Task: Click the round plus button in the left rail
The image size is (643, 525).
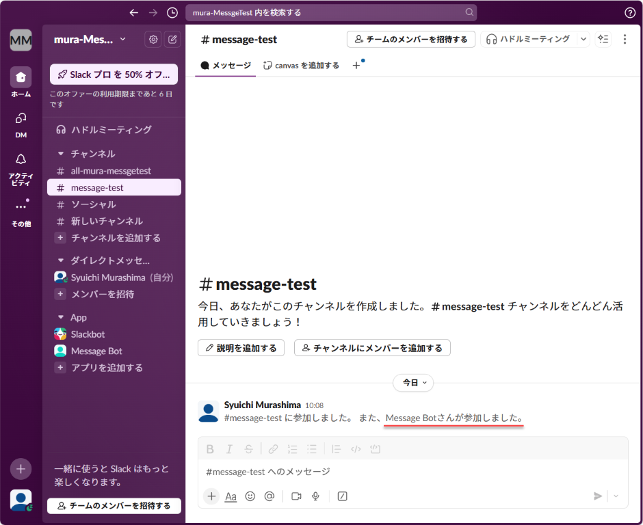Action: coord(21,469)
